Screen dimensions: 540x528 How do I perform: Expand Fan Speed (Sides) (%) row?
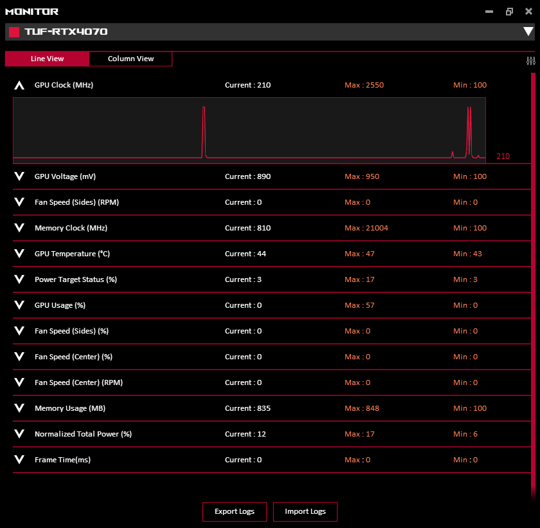click(19, 331)
